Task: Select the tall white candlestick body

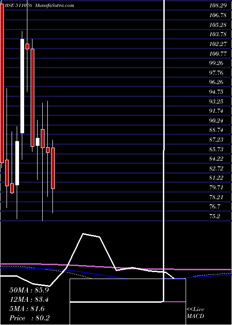Action: (x=22, y=86)
